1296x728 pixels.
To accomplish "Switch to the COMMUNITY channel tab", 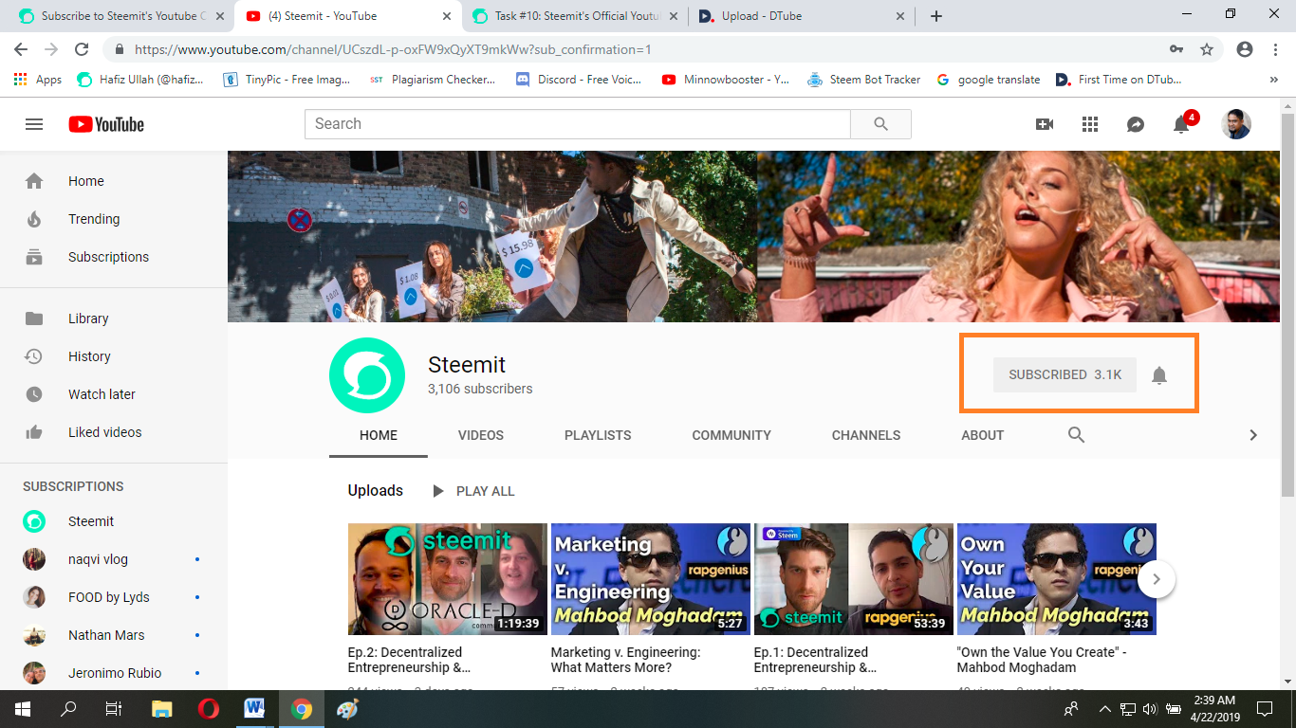I will tap(731, 435).
